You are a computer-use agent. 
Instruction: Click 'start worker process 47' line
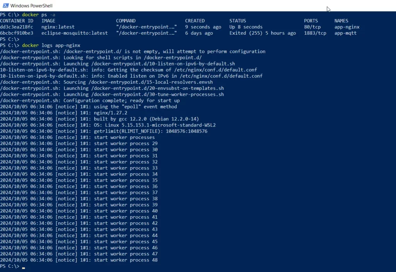pyautogui.click(x=79, y=253)
